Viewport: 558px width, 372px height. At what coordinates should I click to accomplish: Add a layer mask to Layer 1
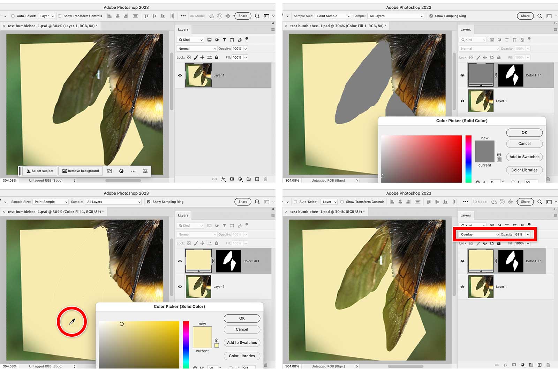click(x=232, y=179)
